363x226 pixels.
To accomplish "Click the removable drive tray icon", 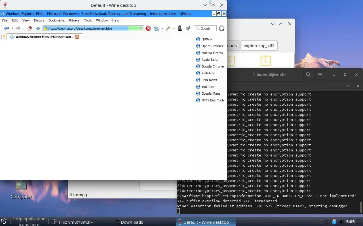I will click(334, 222).
